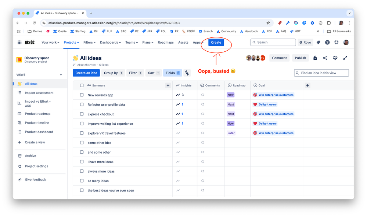
Task: Tick the Improve waiting list experience checkbox
Action: click(x=82, y=124)
